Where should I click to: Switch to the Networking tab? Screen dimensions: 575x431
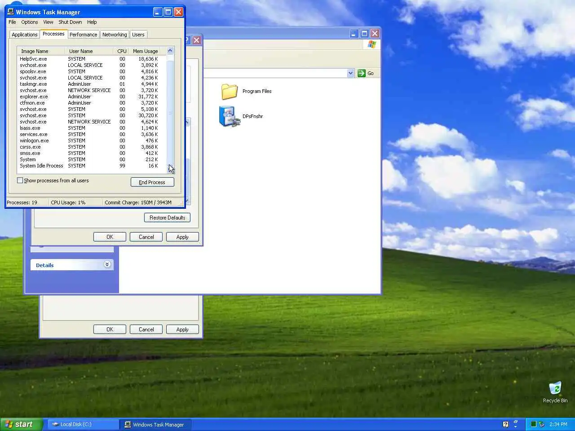pos(115,35)
